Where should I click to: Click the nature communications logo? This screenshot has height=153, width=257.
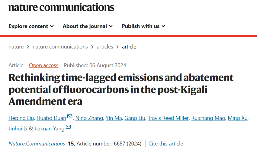[61, 7]
